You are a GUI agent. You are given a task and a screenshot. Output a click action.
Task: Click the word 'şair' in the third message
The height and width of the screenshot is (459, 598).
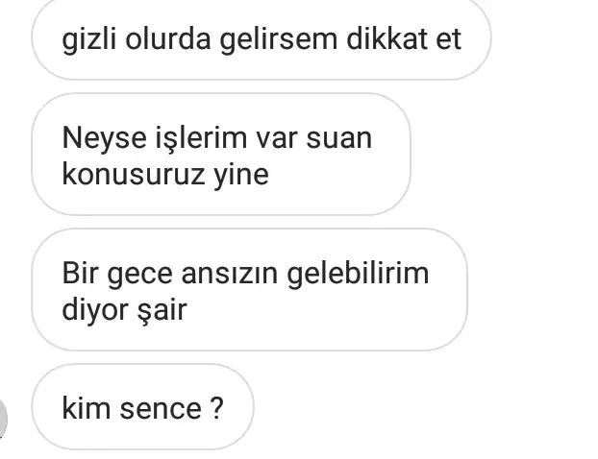point(162,311)
